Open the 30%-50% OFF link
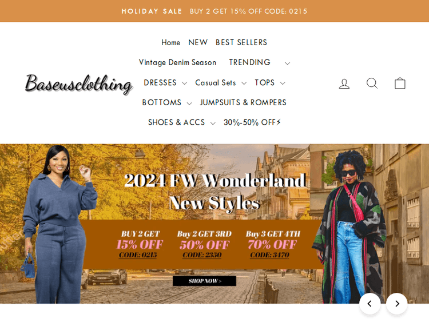The width and height of the screenshot is (429, 322). (252, 122)
